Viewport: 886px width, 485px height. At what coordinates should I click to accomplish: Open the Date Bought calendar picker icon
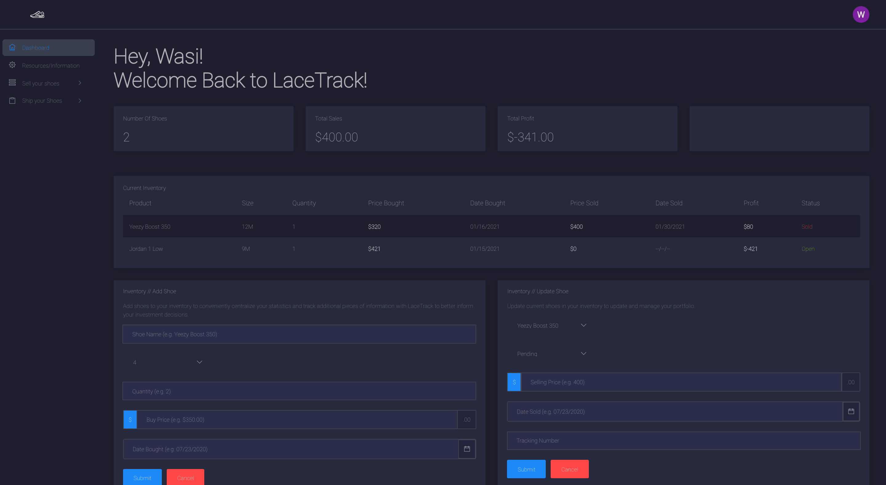pos(467,449)
